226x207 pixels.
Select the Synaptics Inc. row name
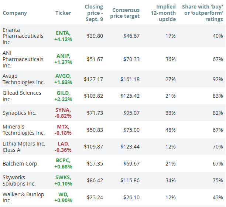click(x=20, y=113)
